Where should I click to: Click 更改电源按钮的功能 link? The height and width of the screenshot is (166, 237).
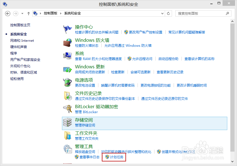pos(156,85)
